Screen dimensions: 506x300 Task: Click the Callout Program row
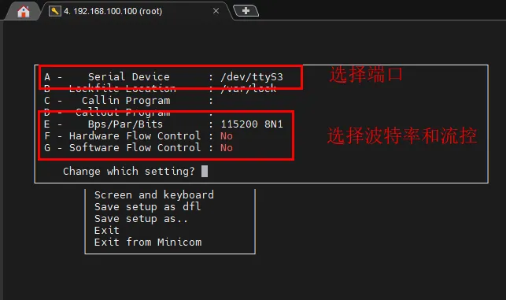pos(129,113)
